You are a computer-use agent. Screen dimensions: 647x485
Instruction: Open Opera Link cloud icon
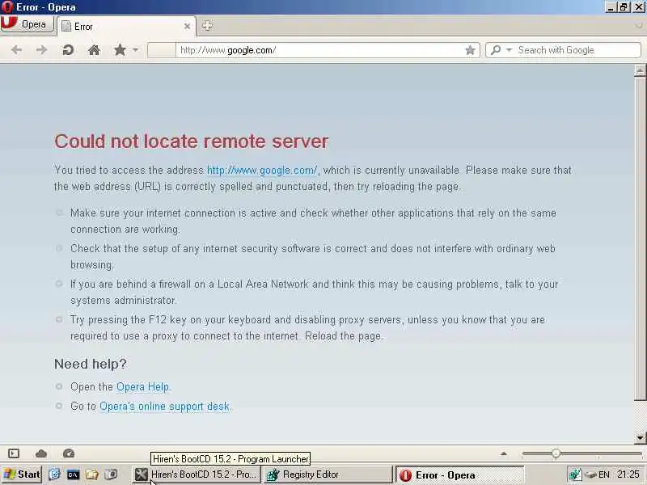pos(41,453)
